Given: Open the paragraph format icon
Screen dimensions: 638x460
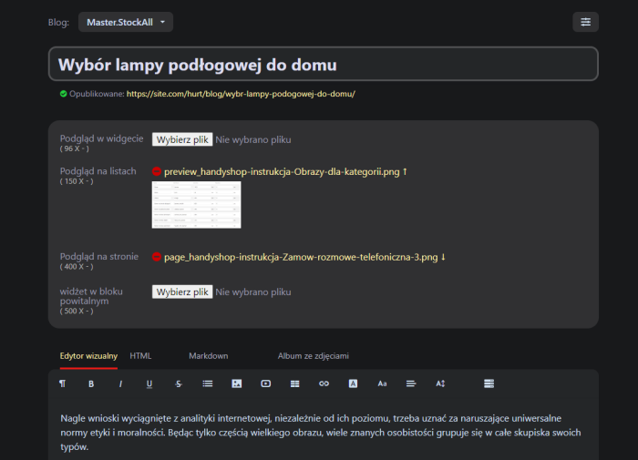Looking at the screenshot, I should 62,383.
